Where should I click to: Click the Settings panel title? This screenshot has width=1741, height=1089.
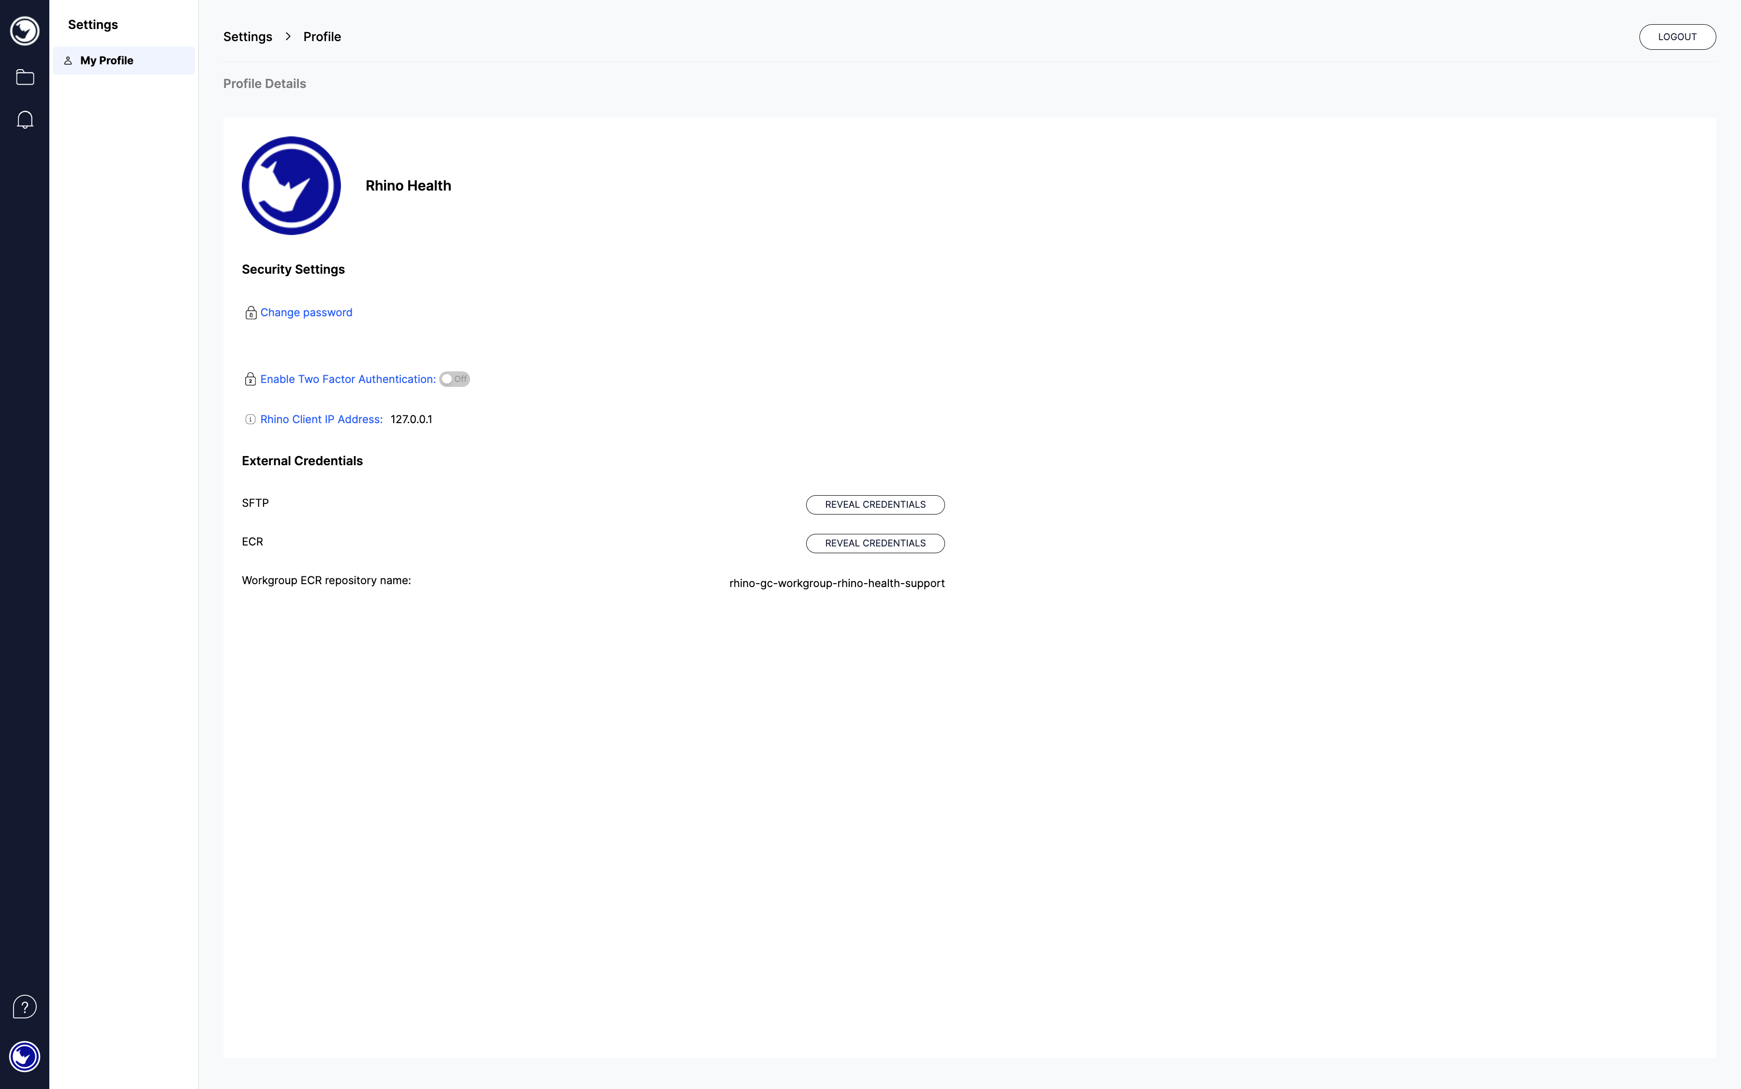click(93, 25)
